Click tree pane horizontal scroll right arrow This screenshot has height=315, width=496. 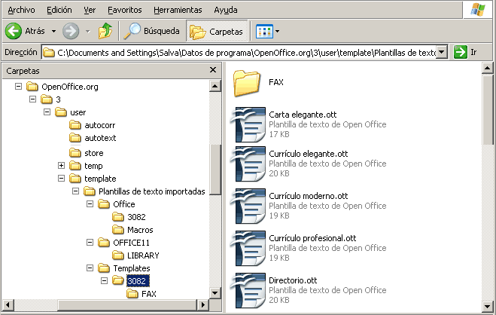202,305
